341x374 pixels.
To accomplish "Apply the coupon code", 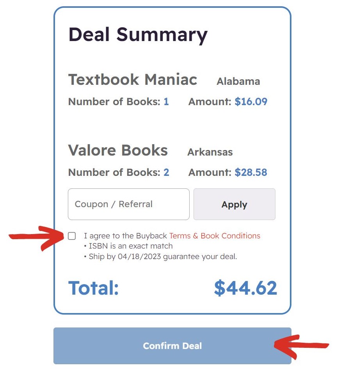I will [234, 204].
